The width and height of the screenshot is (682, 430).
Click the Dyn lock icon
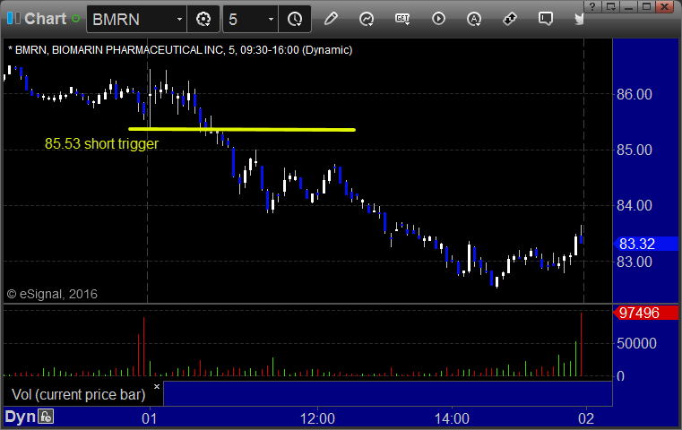pyautogui.click(x=46, y=417)
